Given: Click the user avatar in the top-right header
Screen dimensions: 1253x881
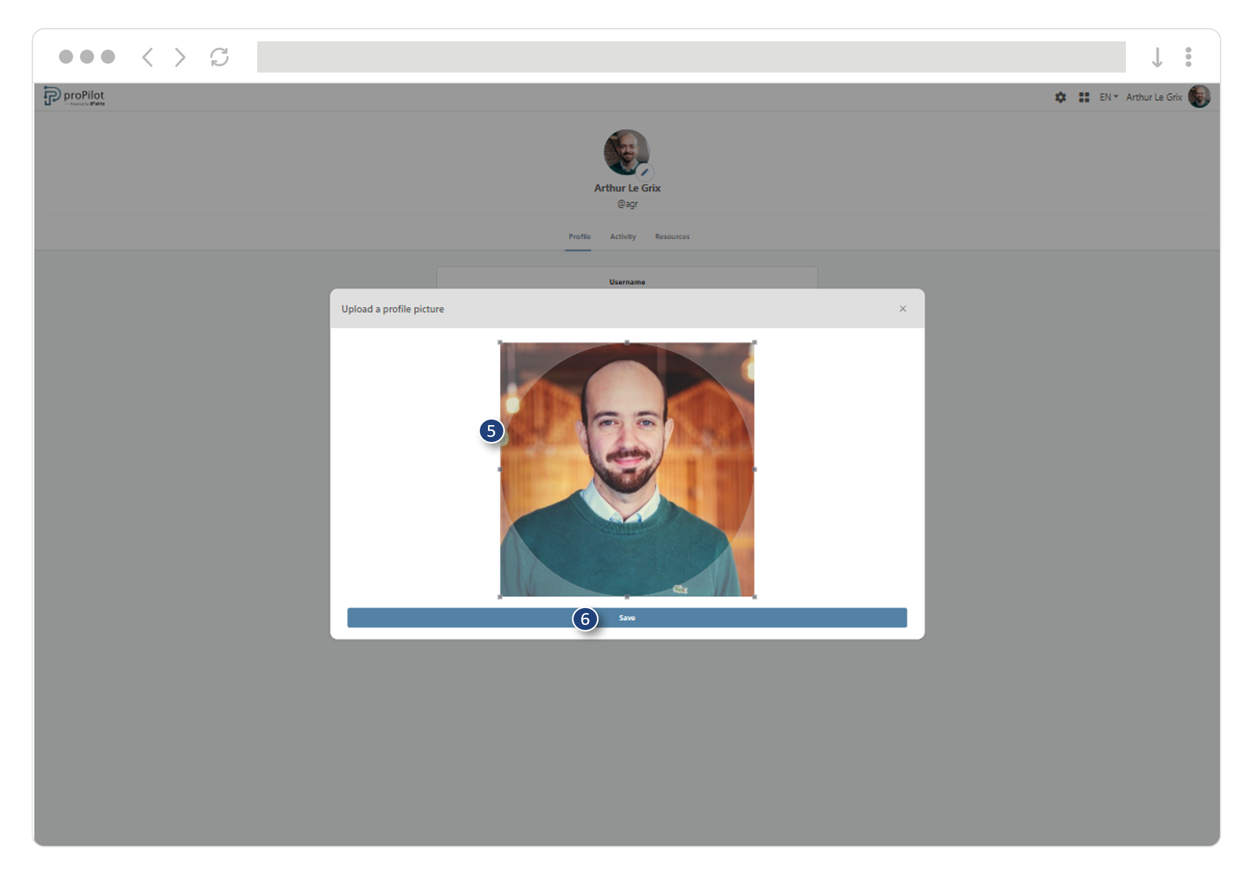Looking at the screenshot, I should click(1199, 97).
